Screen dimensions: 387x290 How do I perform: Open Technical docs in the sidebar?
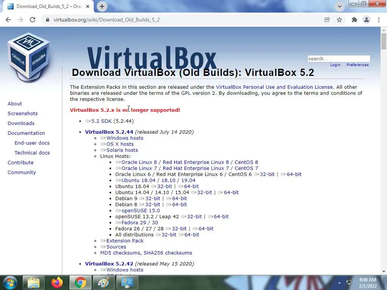(x=32, y=153)
